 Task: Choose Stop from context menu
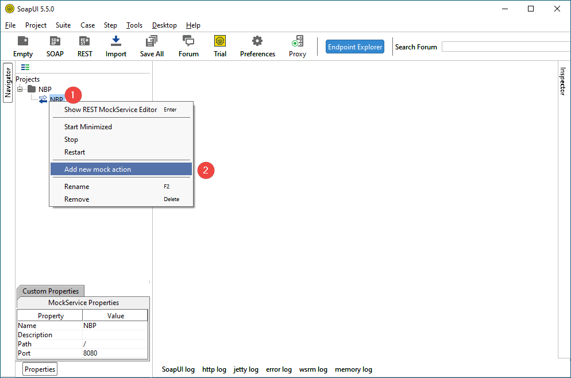click(x=121, y=140)
